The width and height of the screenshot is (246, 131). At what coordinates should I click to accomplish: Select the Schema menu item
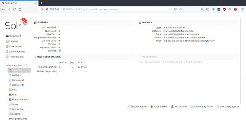click(16, 114)
